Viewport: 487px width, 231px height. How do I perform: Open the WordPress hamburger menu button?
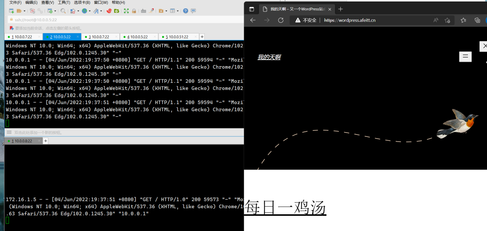pos(465,57)
